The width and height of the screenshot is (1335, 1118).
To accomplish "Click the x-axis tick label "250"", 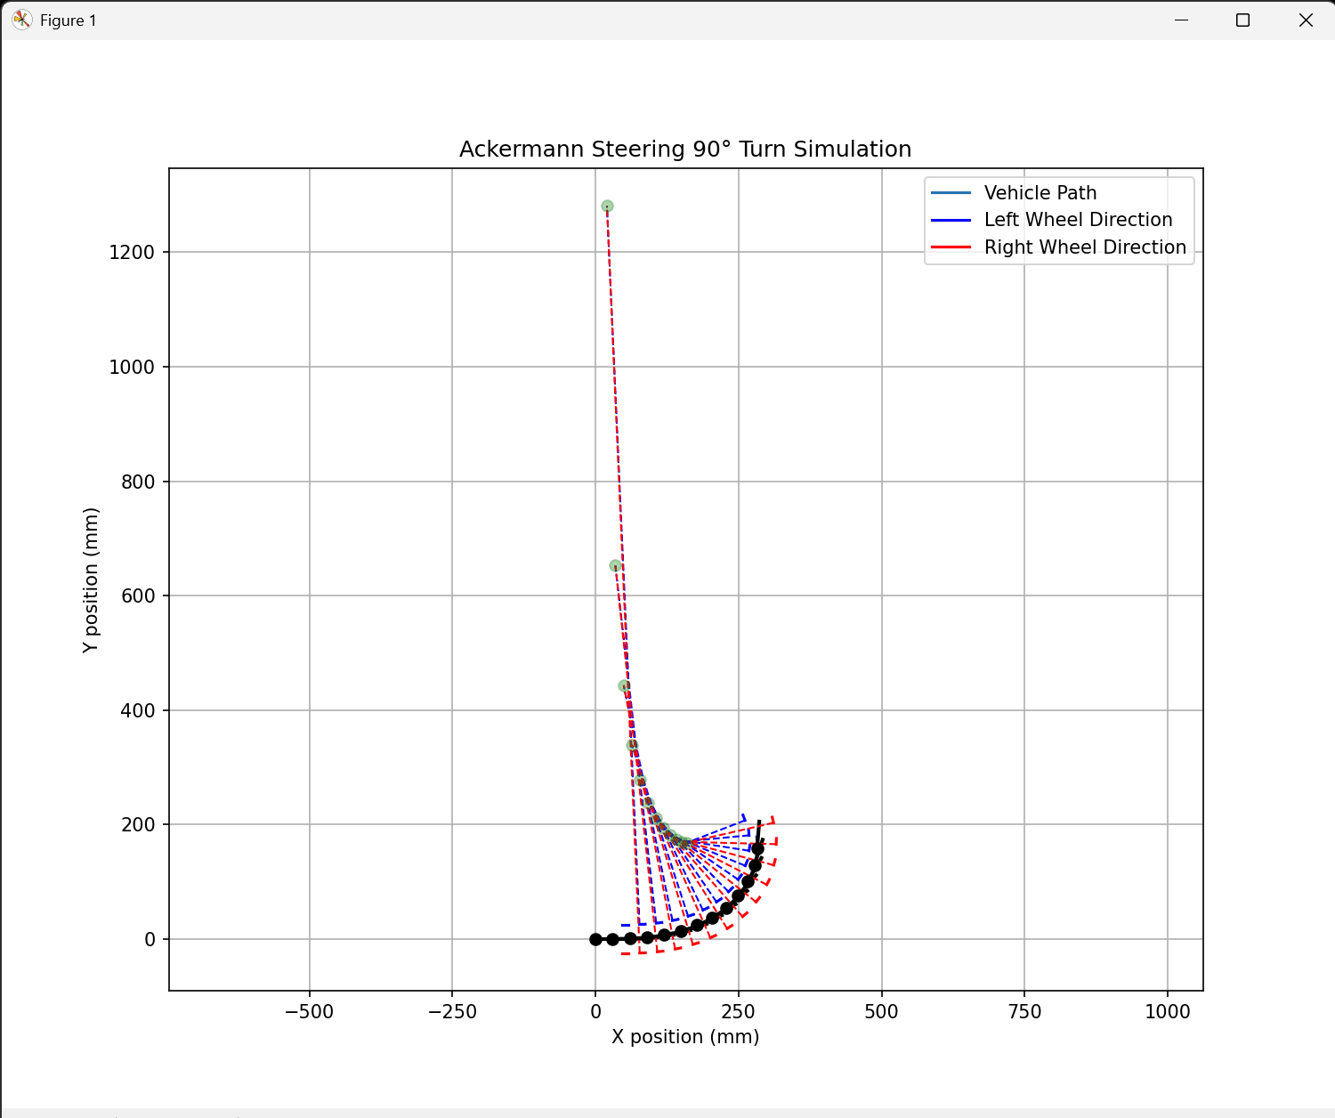I will click(x=739, y=1011).
